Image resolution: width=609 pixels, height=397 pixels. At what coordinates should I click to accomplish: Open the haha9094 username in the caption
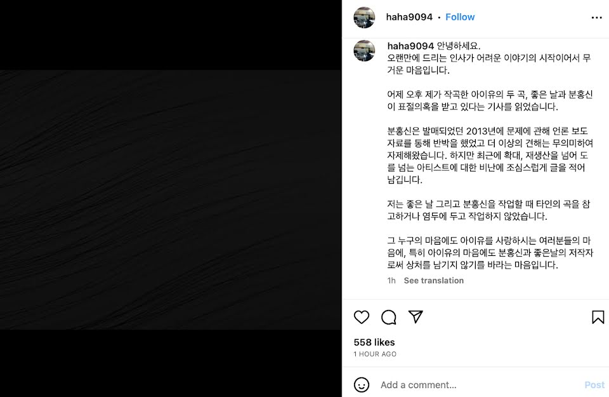click(x=410, y=46)
